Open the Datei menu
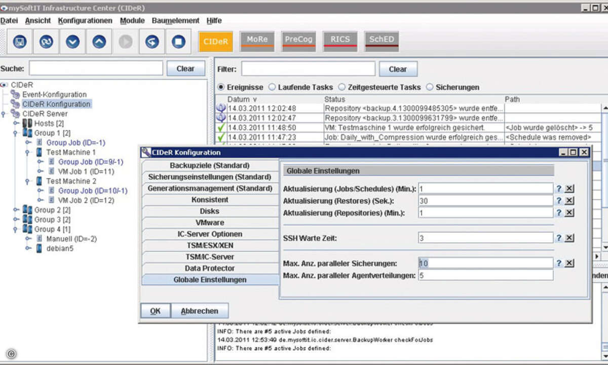 click(9, 21)
